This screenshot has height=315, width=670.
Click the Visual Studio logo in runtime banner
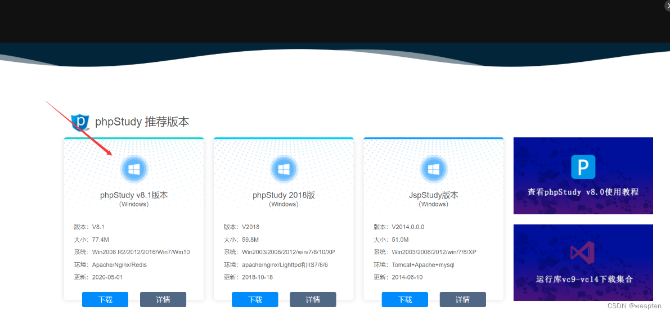tap(583, 253)
